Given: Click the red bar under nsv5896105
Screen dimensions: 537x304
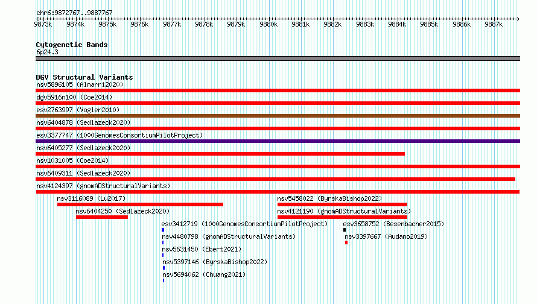Looking at the screenshot, I should pyautogui.click(x=278, y=90).
